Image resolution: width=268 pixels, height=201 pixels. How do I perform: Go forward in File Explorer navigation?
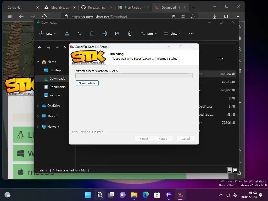pyautogui.click(x=49, y=48)
